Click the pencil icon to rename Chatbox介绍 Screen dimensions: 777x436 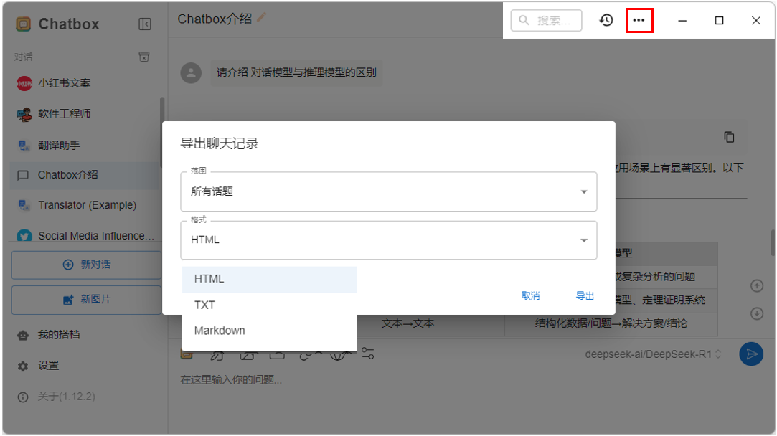click(262, 18)
